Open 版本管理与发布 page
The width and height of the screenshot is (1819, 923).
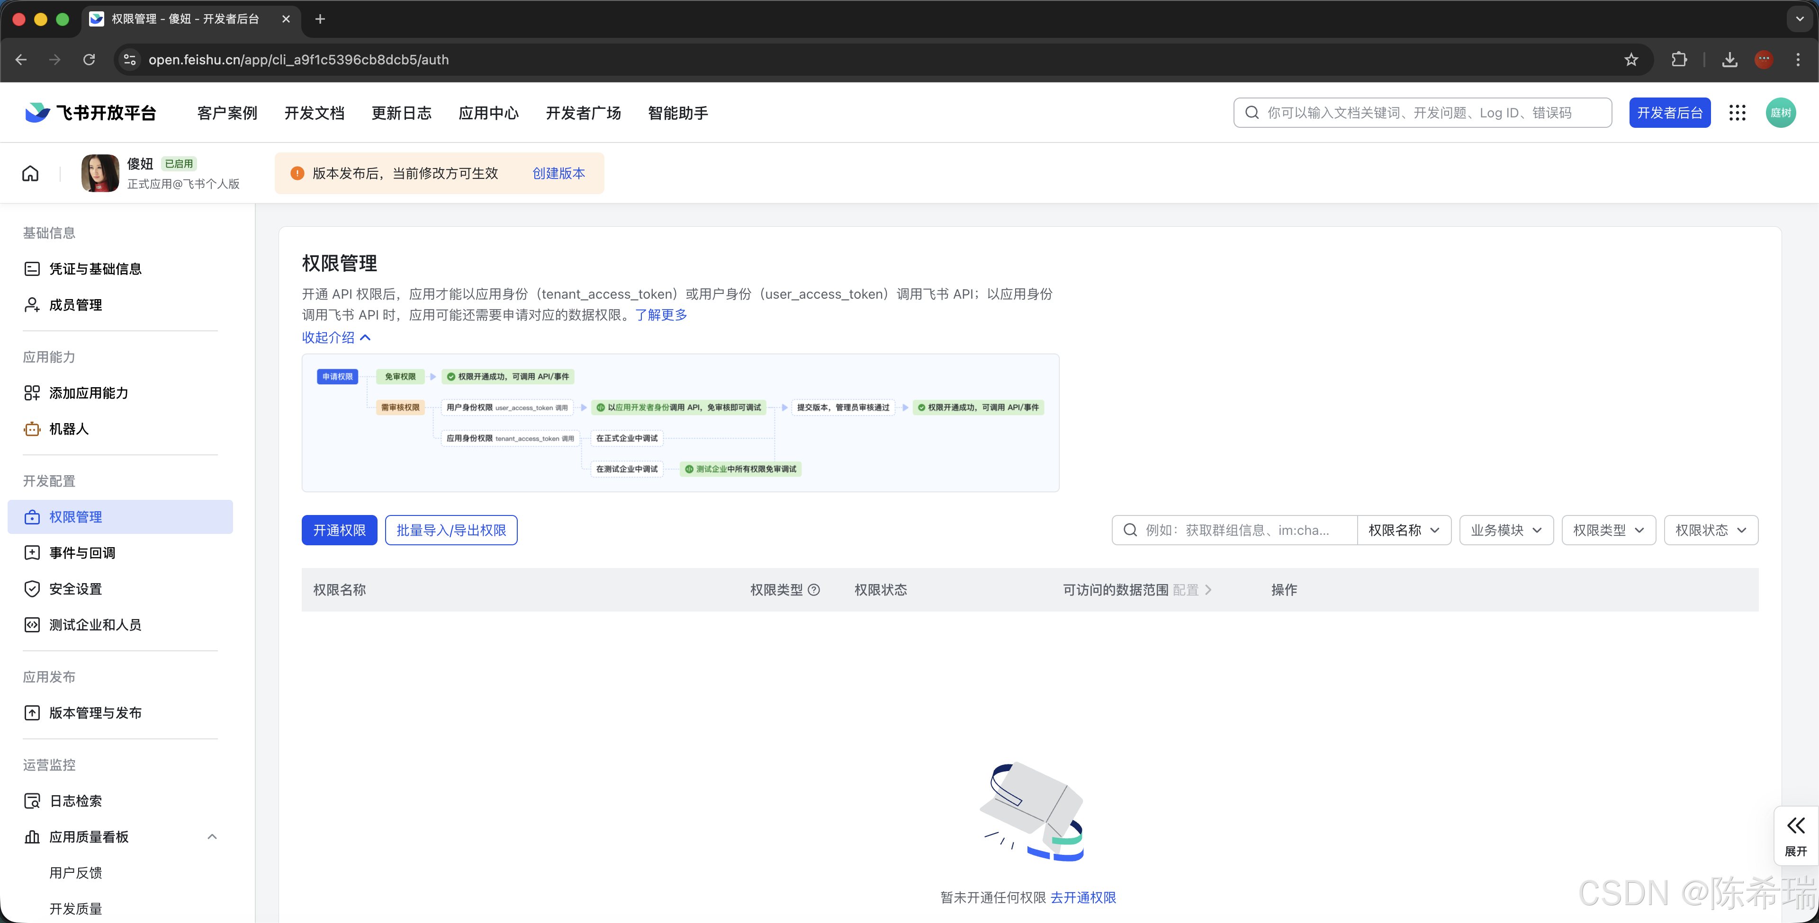click(x=95, y=713)
